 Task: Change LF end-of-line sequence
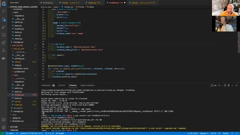(x=219, y=133)
